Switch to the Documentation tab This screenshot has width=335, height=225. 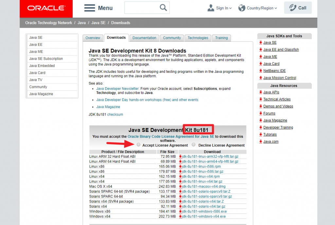[144, 38]
